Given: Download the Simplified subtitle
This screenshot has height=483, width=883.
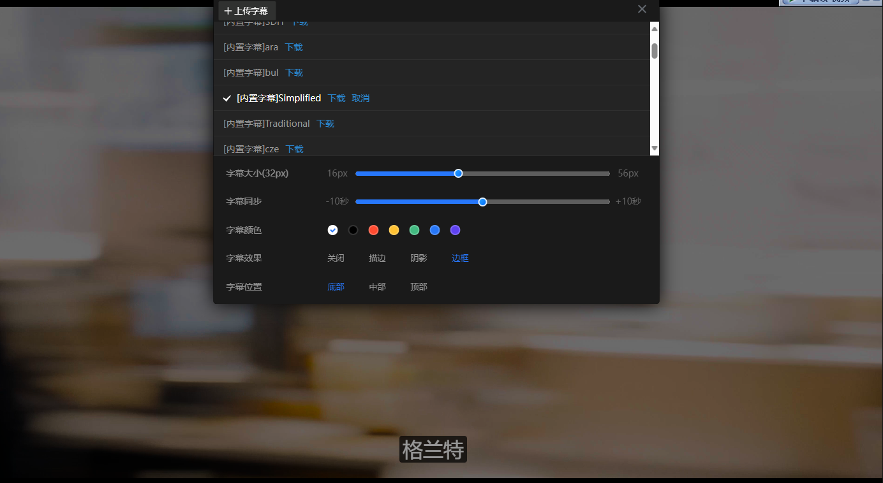Looking at the screenshot, I should (336, 98).
